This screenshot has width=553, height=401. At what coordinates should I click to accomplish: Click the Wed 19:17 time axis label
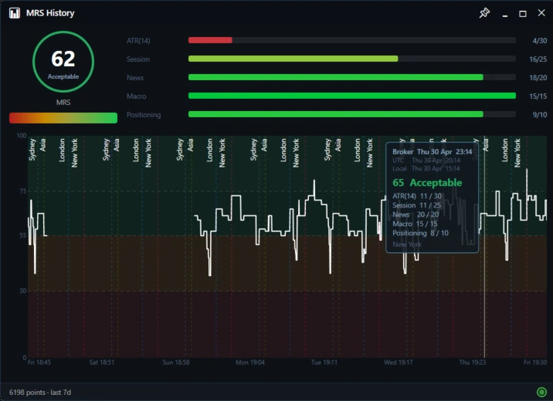pyautogui.click(x=399, y=362)
